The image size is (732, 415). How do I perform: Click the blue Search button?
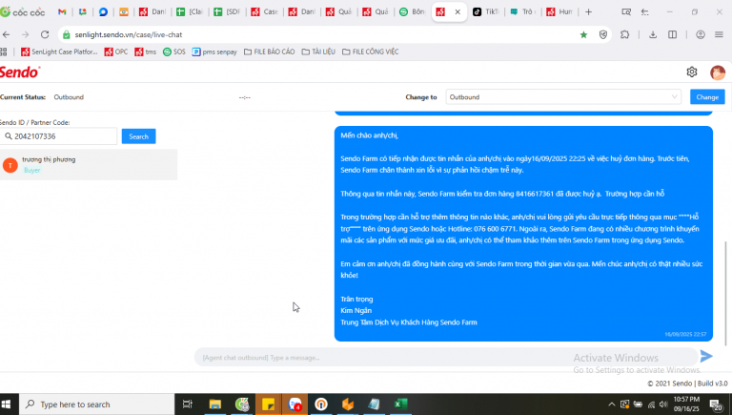pyautogui.click(x=138, y=136)
